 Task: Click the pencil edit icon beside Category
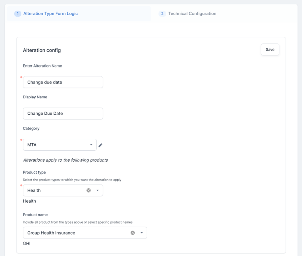tap(100, 145)
